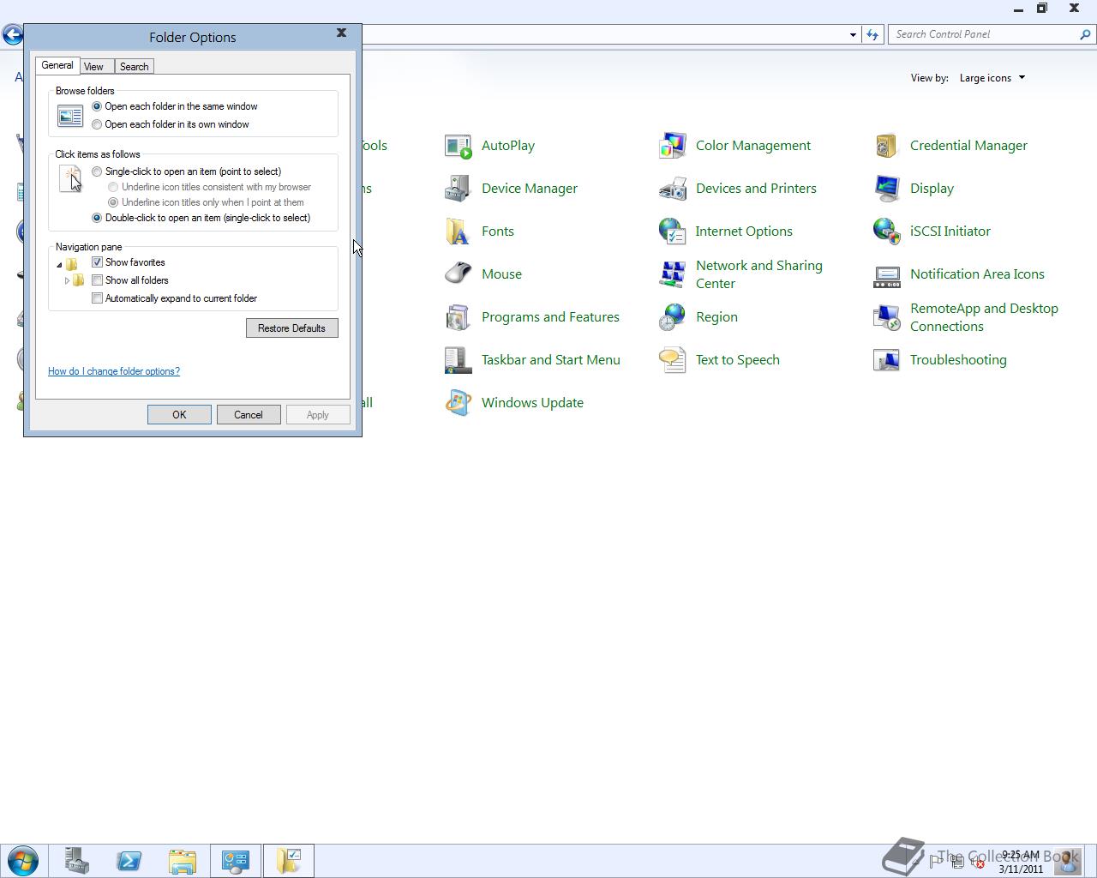
Task: Open the Fonts icon
Action: coord(459,232)
